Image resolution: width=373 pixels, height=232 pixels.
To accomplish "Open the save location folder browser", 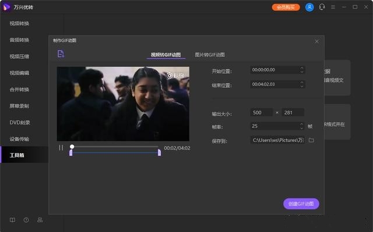I will (311, 140).
